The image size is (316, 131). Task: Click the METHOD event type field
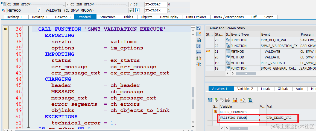(22, 10)
